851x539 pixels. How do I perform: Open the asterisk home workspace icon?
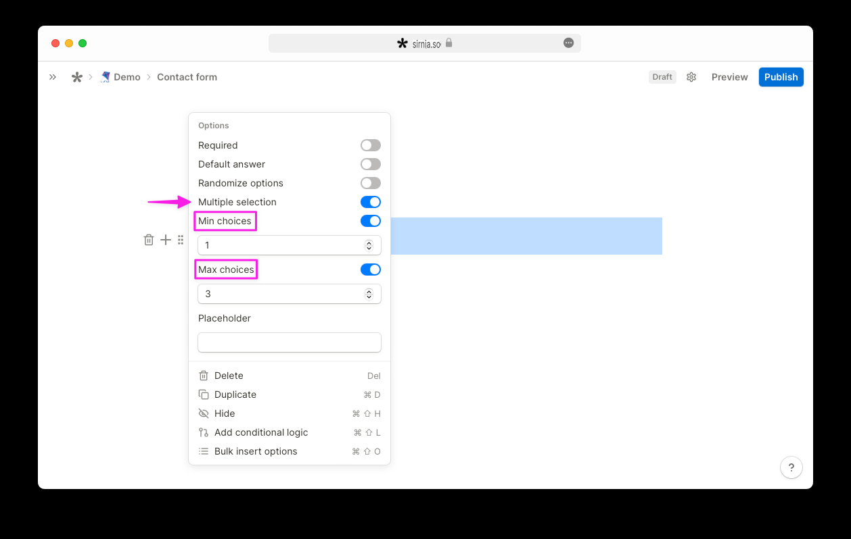pos(77,77)
